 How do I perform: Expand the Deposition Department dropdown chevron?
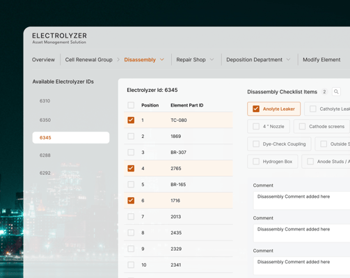click(288, 59)
